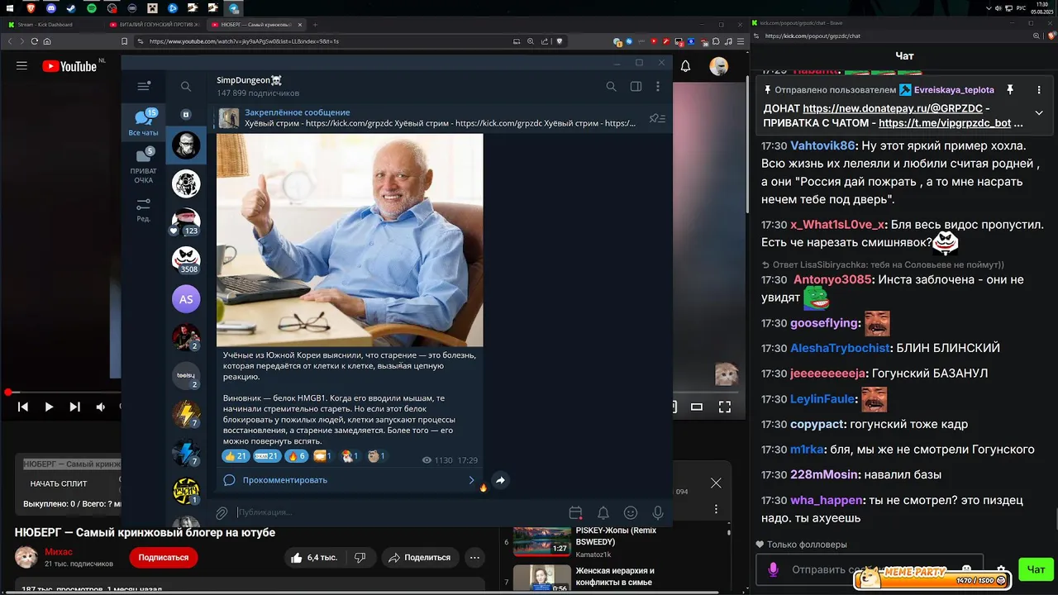The image size is (1058, 595).
Task: Open Discord from the taskbar
Action: tap(51, 7)
